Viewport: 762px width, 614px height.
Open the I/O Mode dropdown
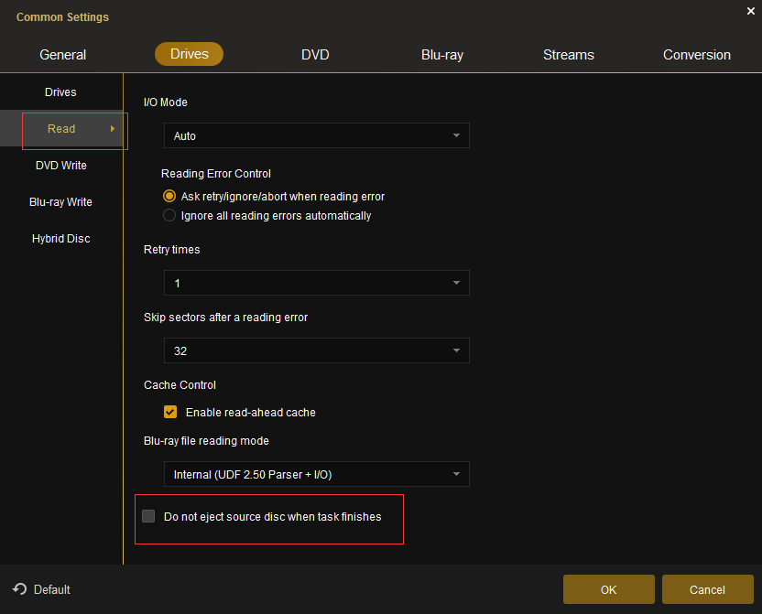point(316,135)
